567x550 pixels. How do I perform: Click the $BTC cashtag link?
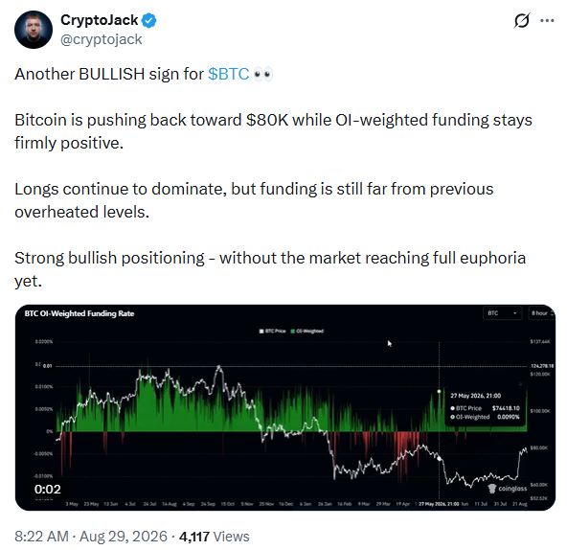(x=229, y=74)
